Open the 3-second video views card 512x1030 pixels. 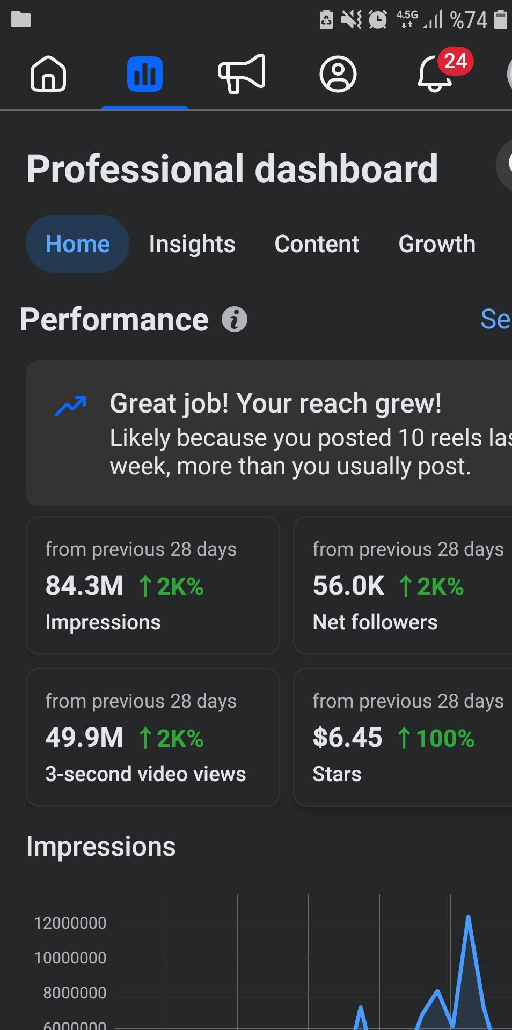[x=153, y=737]
